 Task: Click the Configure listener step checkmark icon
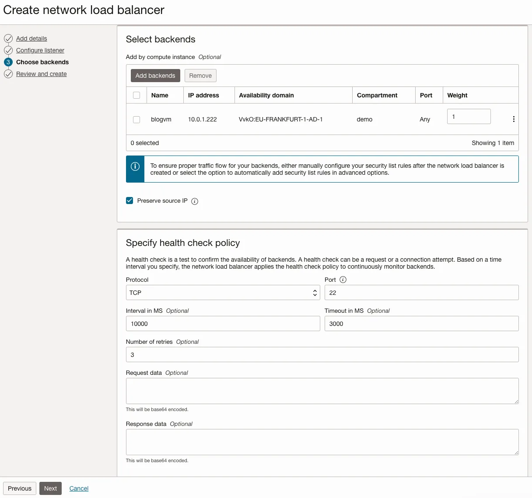tap(8, 50)
